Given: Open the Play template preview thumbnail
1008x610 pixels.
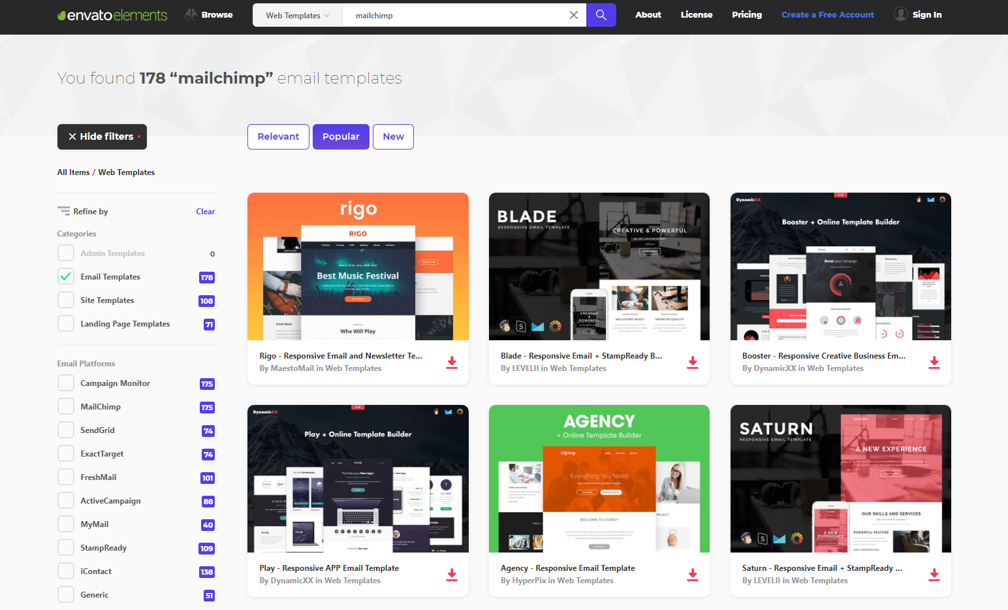Looking at the screenshot, I should 358,479.
